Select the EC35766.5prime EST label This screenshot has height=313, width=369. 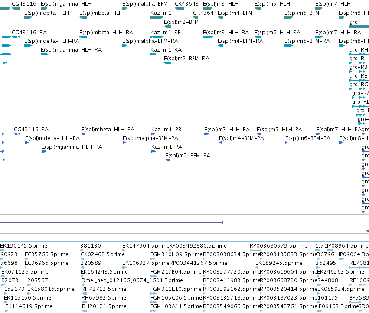coord(46,254)
